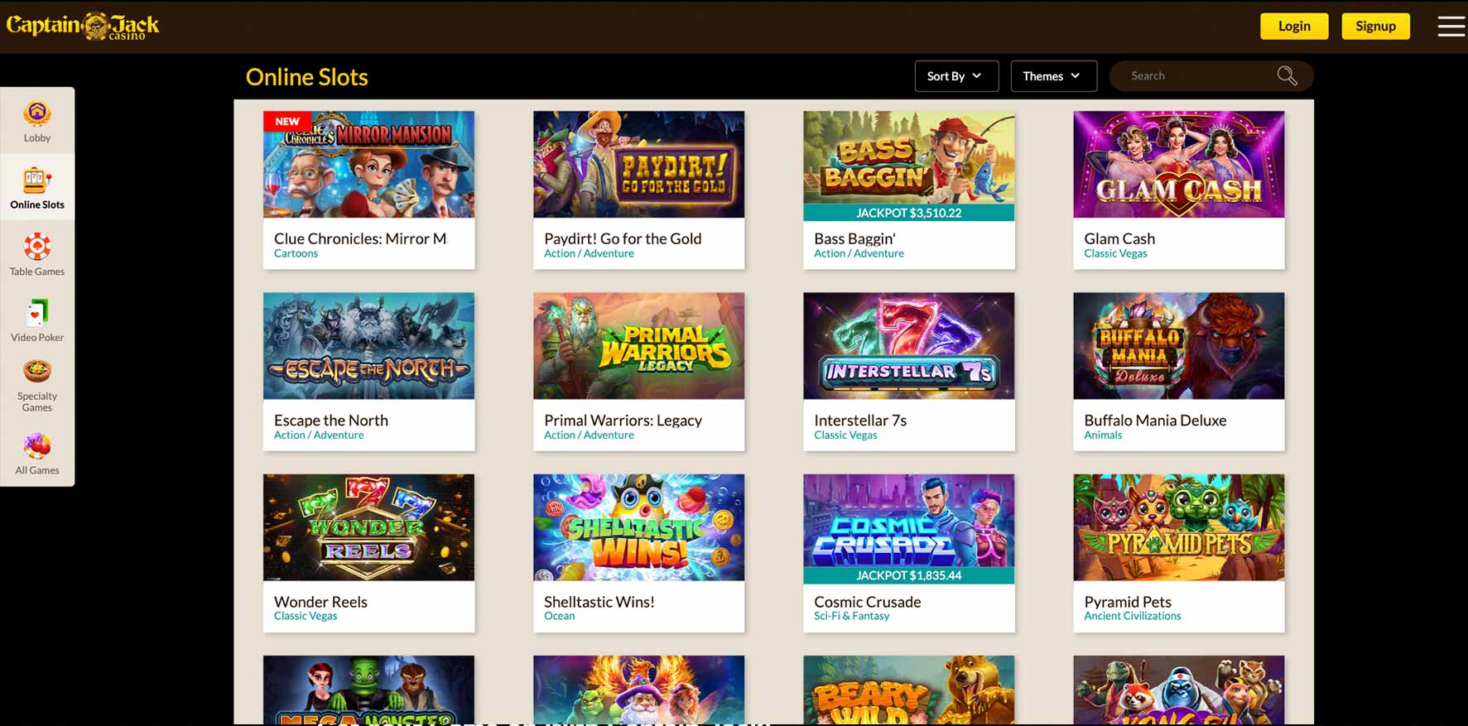Open Table Games chip icon

(x=37, y=247)
